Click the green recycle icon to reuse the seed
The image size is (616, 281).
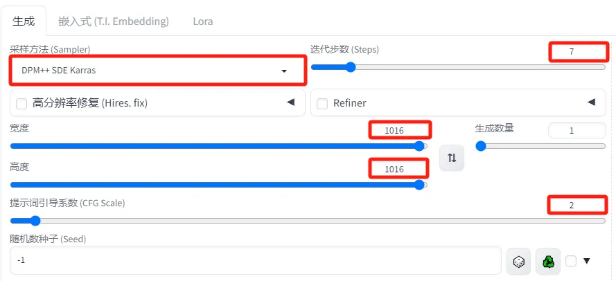(548, 261)
